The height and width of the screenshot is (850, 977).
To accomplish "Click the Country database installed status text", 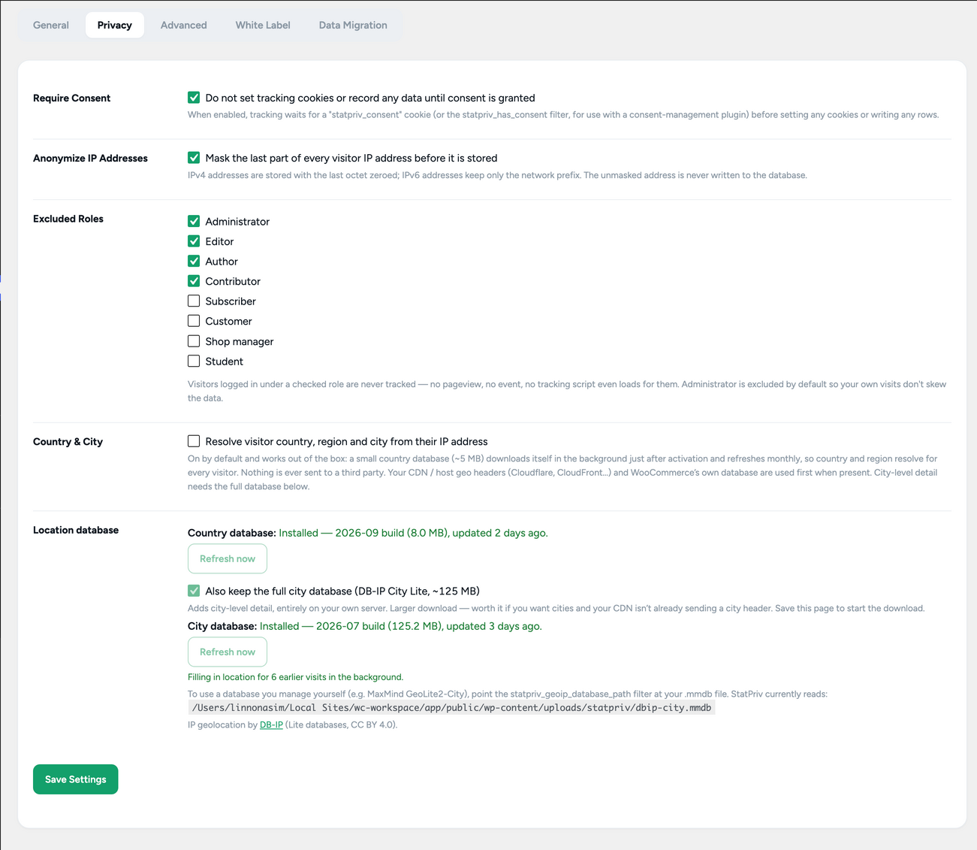I will point(414,533).
